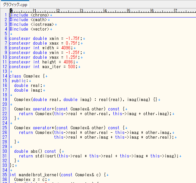Viewport: 196px width, 183px height.
Task: Click ruler column marker 5
Action: click(x=129, y=11)
